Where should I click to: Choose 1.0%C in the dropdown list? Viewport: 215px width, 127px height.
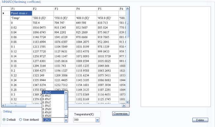(x=53, y=106)
